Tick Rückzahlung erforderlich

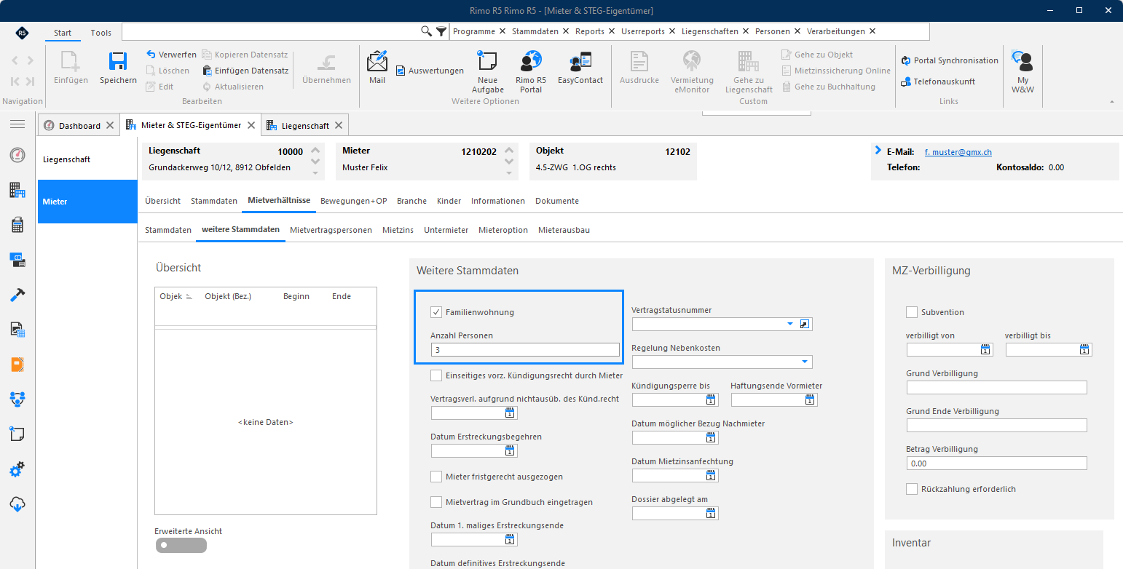912,489
